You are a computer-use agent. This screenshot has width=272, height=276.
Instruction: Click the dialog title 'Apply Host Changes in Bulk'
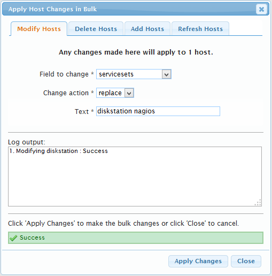pos(52,9)
